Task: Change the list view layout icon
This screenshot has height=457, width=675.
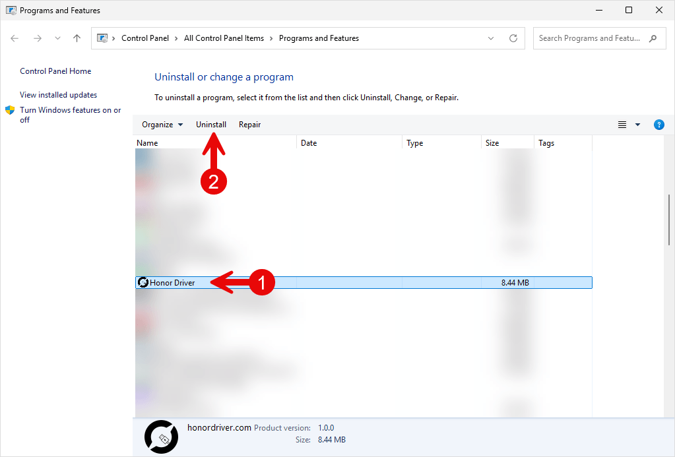Action: pos(622,125)
